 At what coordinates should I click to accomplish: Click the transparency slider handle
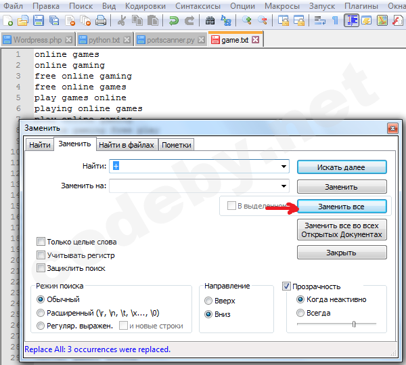pos(353,325)
